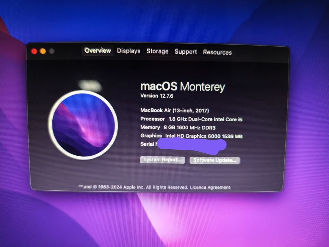This screenshot has width=329, height=247.
Task: Click the macOS Monterey title
Action: (x=183, y=87)
